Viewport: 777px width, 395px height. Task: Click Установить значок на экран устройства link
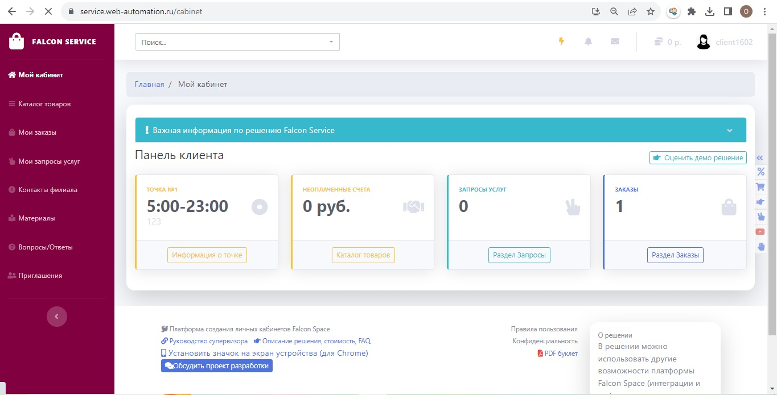point(265,353)
